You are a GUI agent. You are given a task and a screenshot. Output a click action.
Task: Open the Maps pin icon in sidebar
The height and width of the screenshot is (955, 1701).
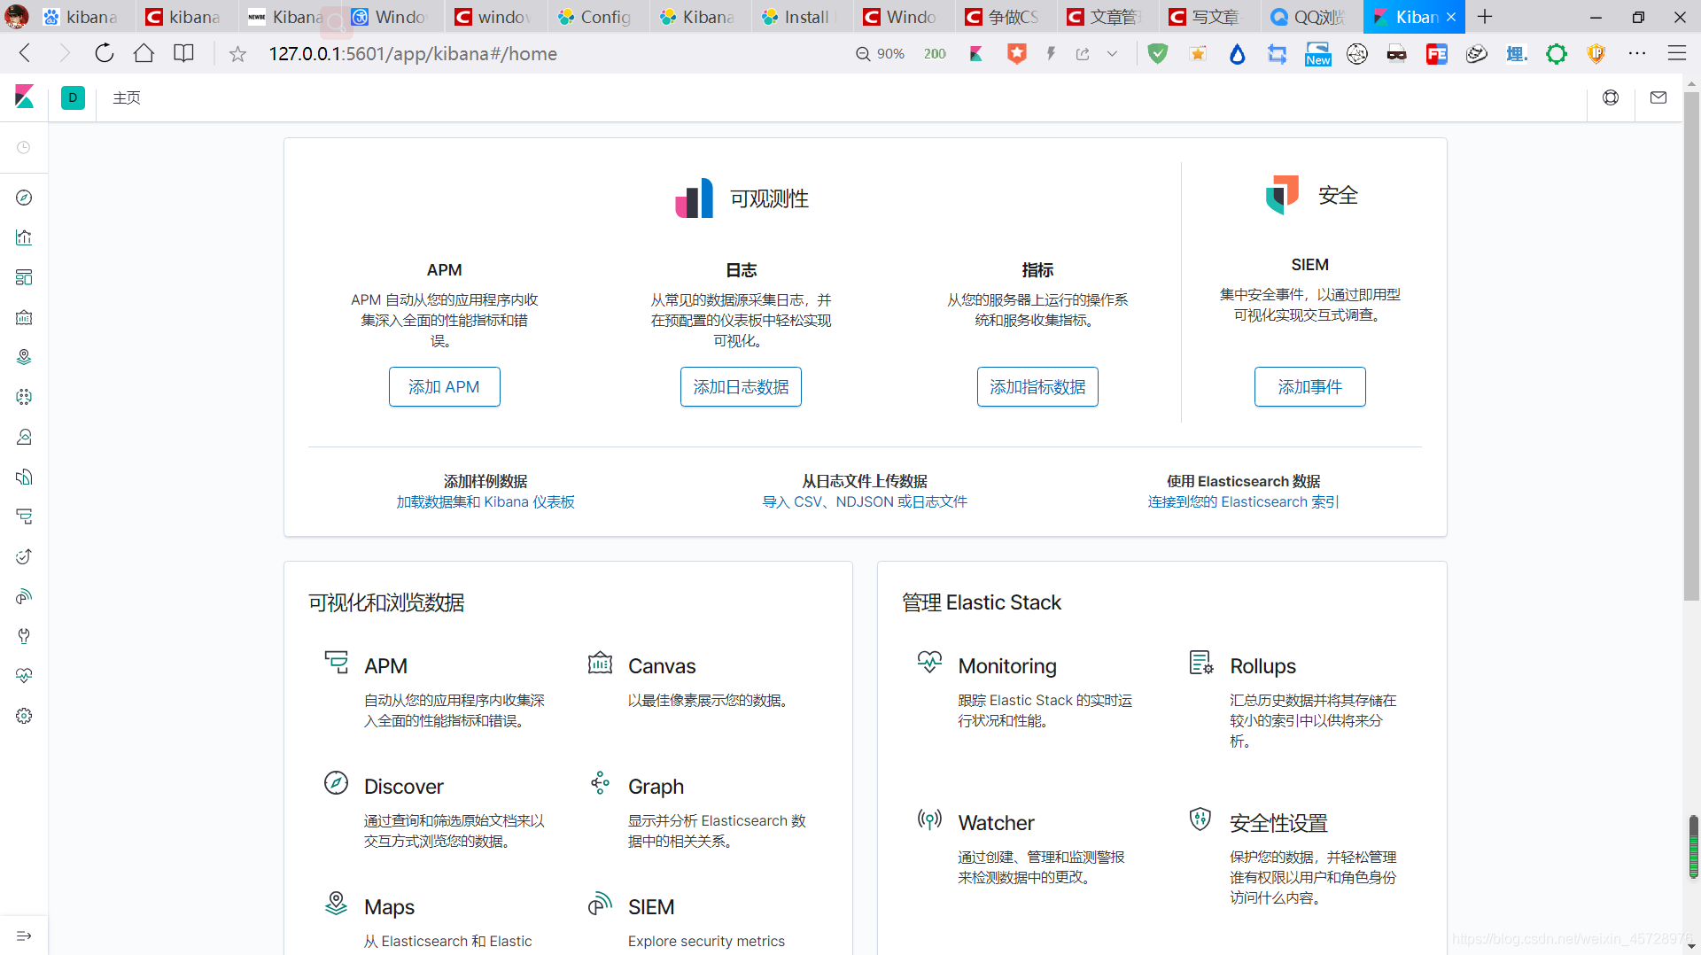click(x=24, y=357)
